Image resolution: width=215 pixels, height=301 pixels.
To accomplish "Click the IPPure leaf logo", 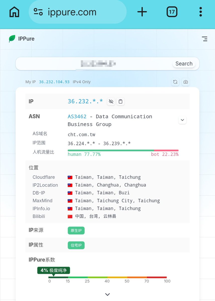I will (12, 39).
